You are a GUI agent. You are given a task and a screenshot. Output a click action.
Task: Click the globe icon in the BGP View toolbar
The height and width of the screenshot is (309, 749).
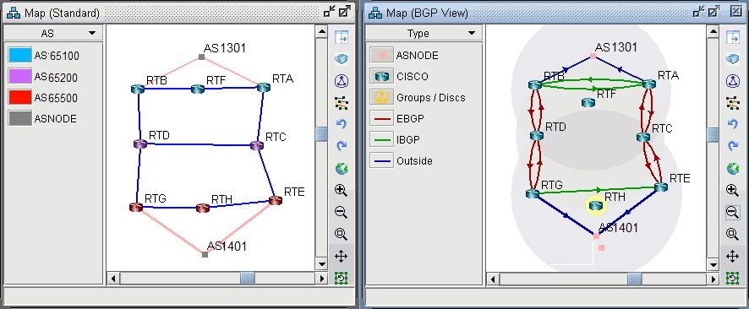click(732, 168)
